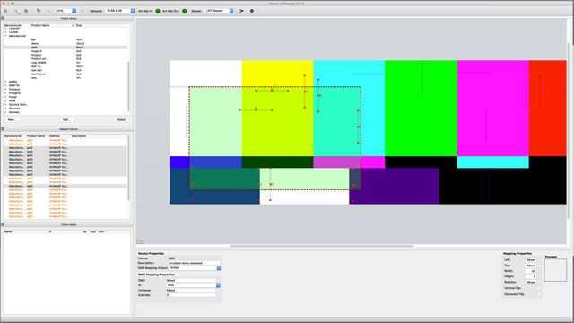The height and width of the screenshot is (323, 574).
Task: Click the green Art-Net In status indicator
Action: coord(158,11)
